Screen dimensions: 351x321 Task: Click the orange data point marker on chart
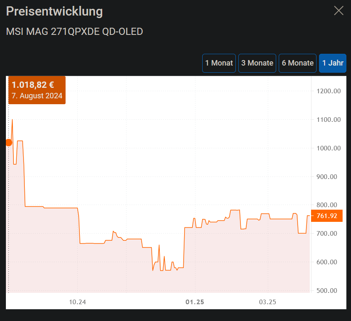coord(9,142)
